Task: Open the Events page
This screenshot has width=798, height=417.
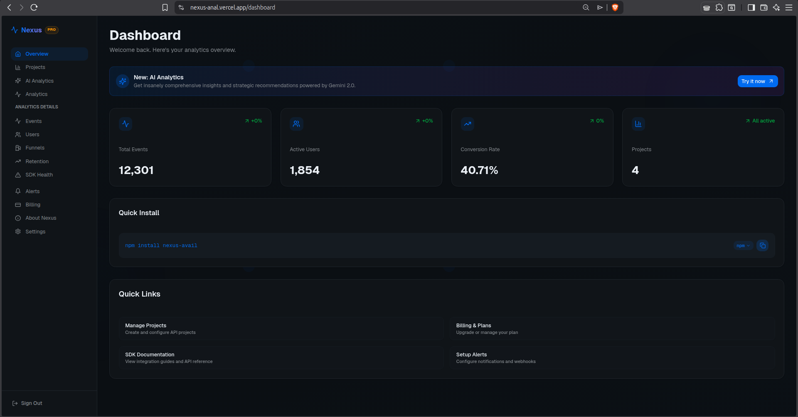Action: 49,121
